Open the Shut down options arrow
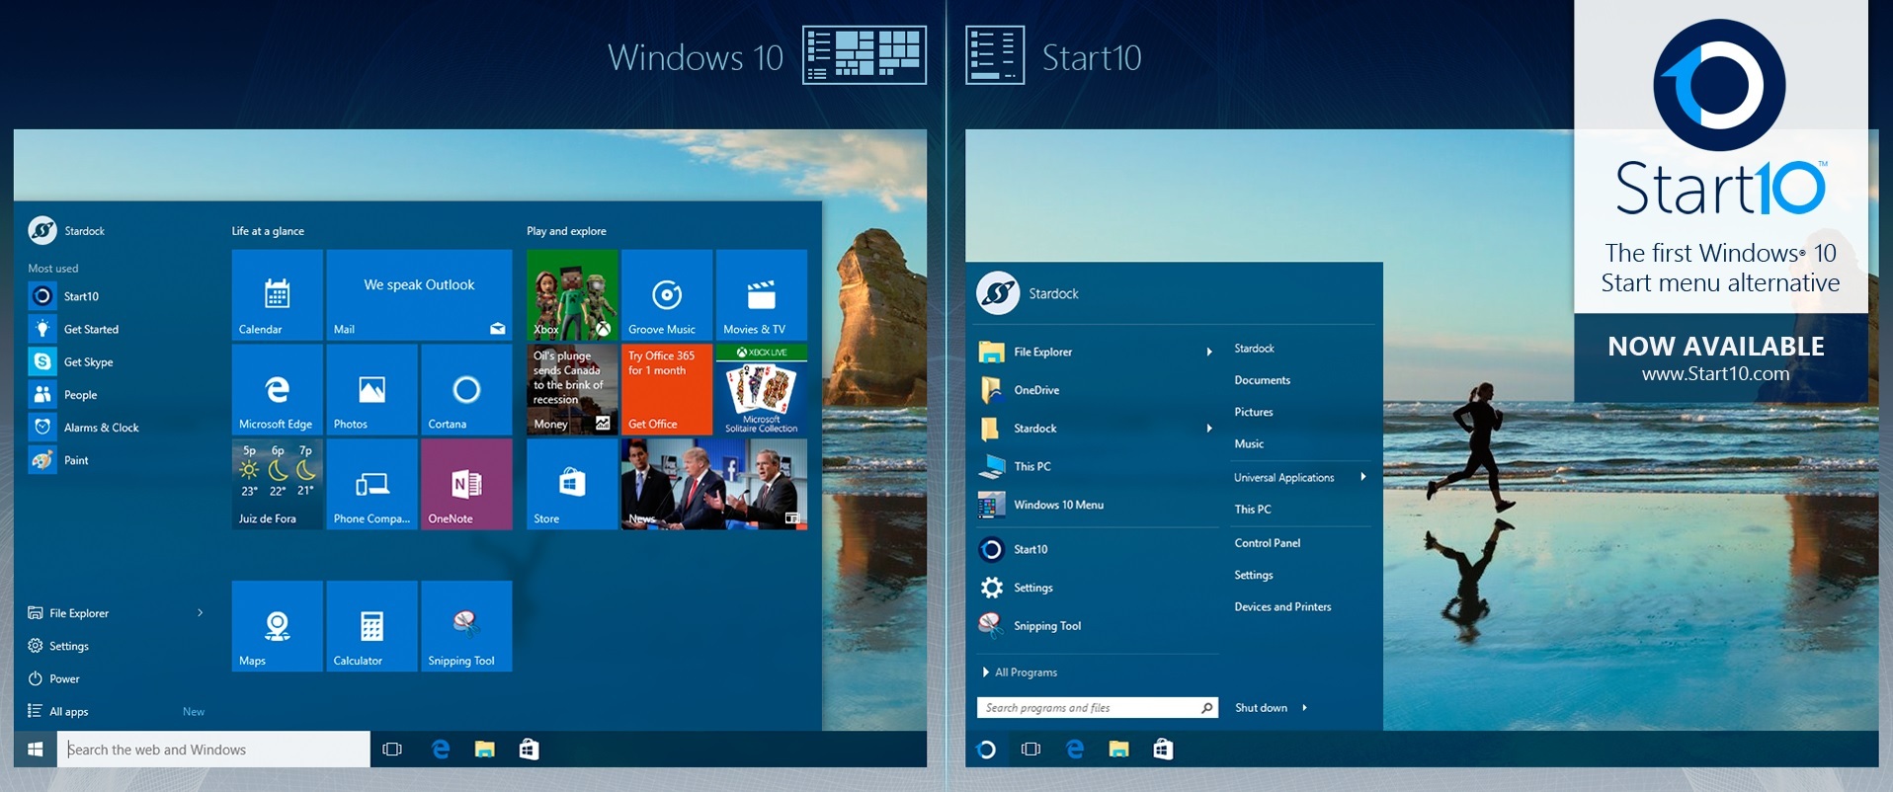The width and height of the screenshot is (1893, 792). (x=1304, y=708)
